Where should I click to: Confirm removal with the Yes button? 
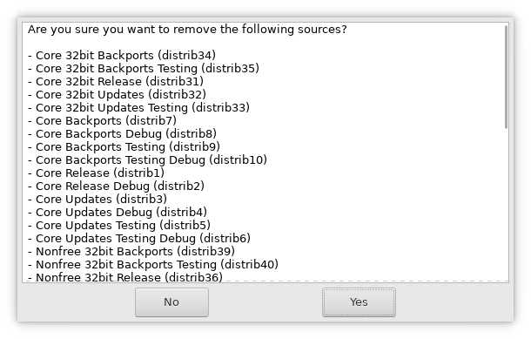(359, 302)
